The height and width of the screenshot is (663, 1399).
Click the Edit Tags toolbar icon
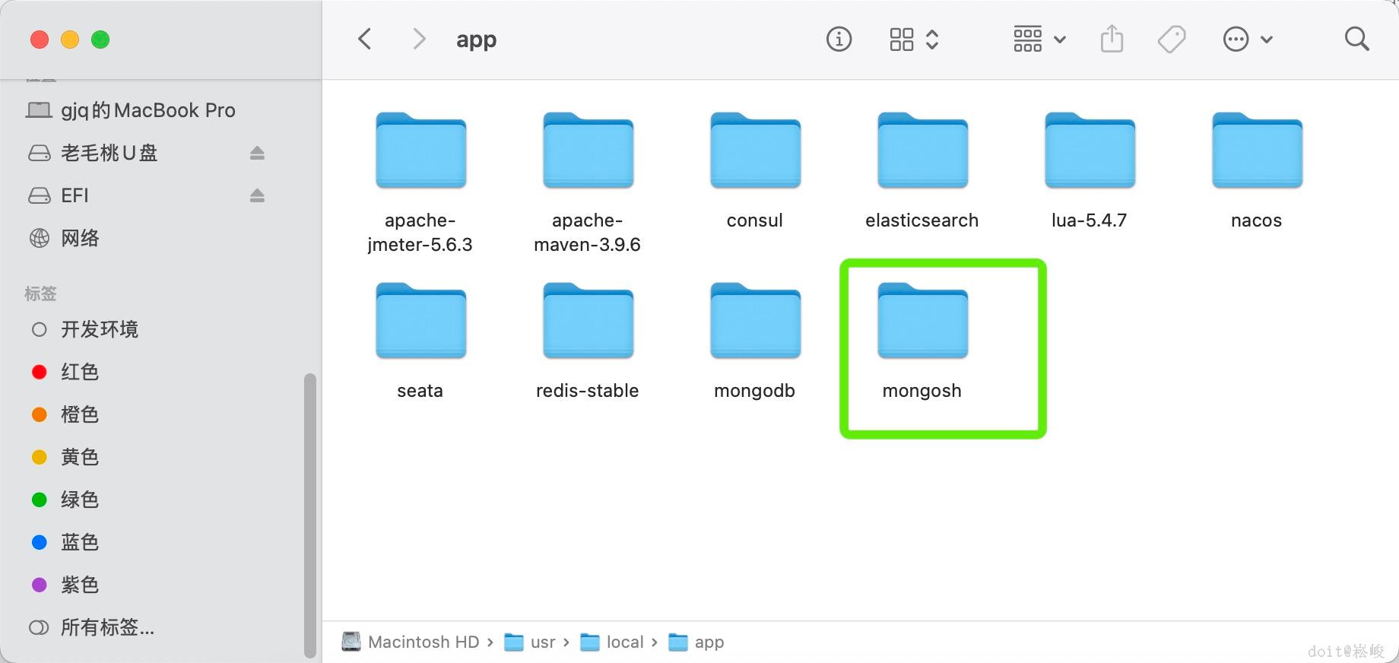coord(1172,39)
